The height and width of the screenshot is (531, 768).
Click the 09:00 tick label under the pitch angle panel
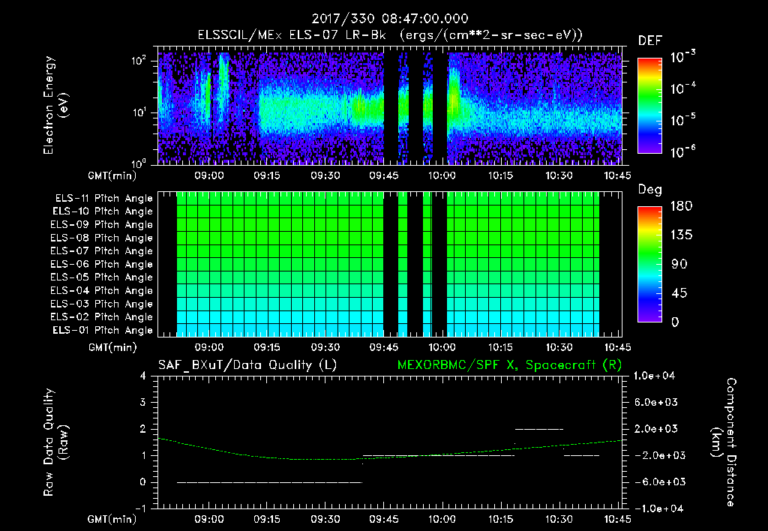[209, 347]
